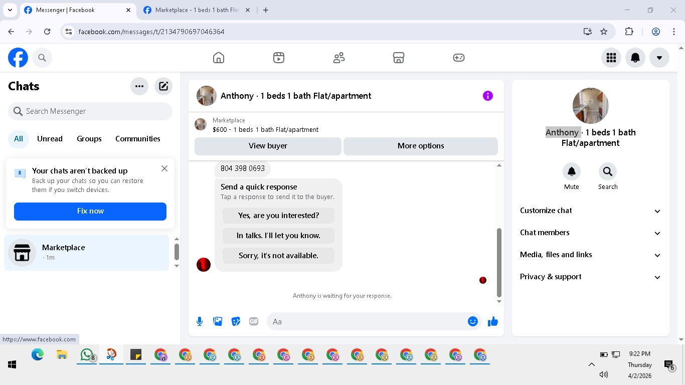Open the GIF picker

(x=254, y=322)
